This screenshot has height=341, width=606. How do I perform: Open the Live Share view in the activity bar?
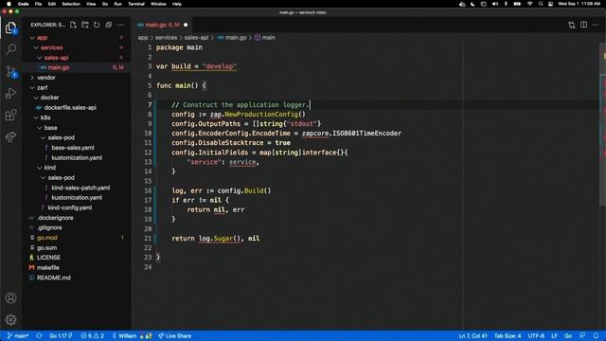click(x=10, y=136)
